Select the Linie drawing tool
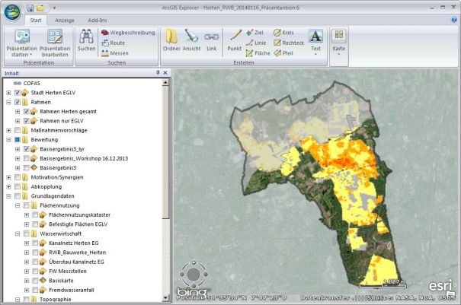Screen dimensions: 461x305 pos(256,43)
